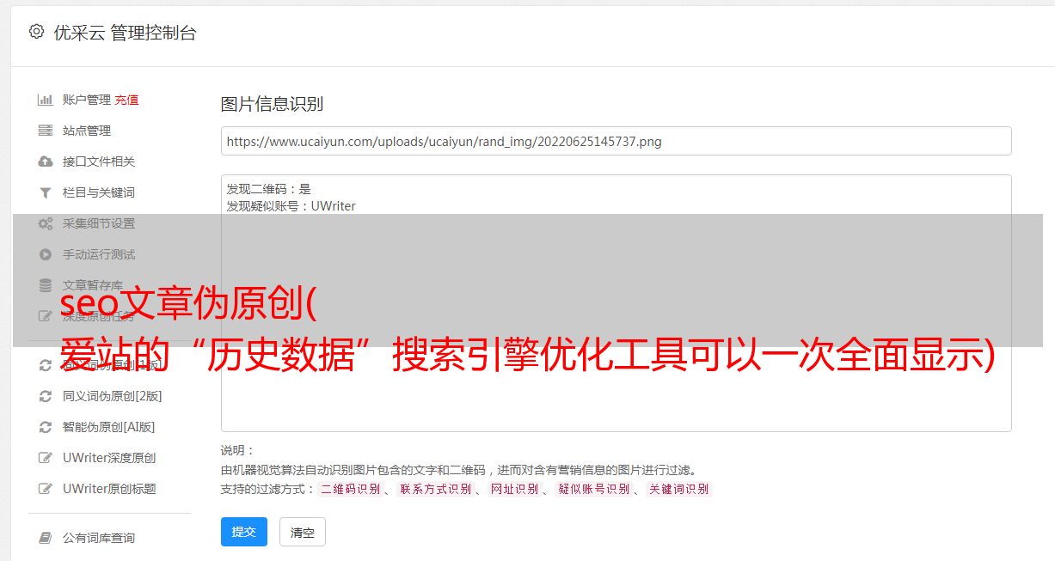Image resolution: width=1055 pixels, height=561 pixels.
Task: Click the 说明： label text
Action: (x=238, y=450)
